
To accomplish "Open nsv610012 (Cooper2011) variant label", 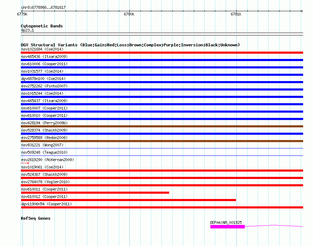I will [44, 197].
